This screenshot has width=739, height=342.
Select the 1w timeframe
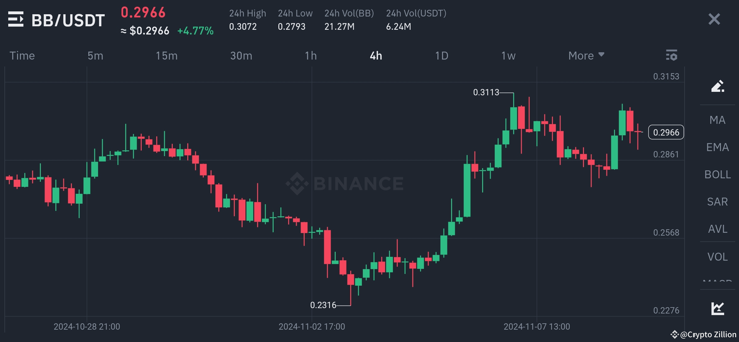coord(508,55)
